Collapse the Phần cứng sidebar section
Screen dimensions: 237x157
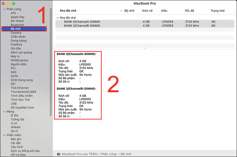(3, 9)
